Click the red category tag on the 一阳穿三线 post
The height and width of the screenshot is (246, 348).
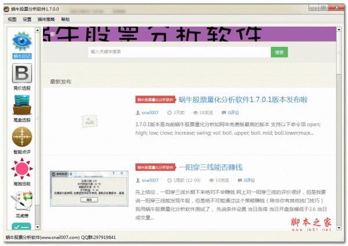pos(155,167)
